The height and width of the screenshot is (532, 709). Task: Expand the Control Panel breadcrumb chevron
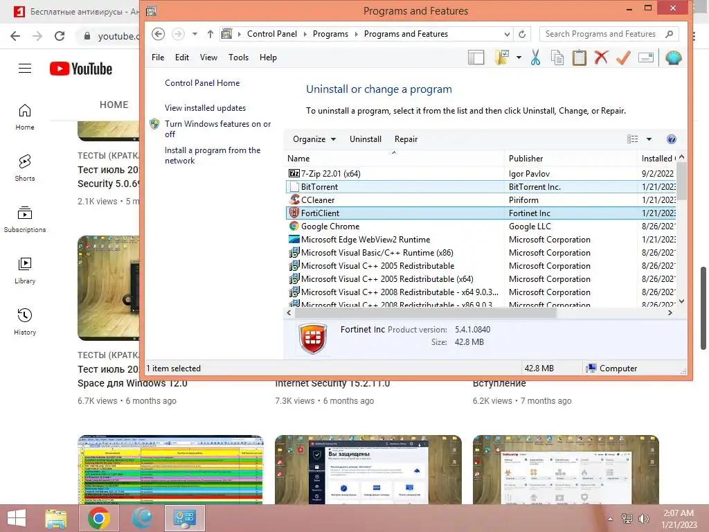pos(305,34)
